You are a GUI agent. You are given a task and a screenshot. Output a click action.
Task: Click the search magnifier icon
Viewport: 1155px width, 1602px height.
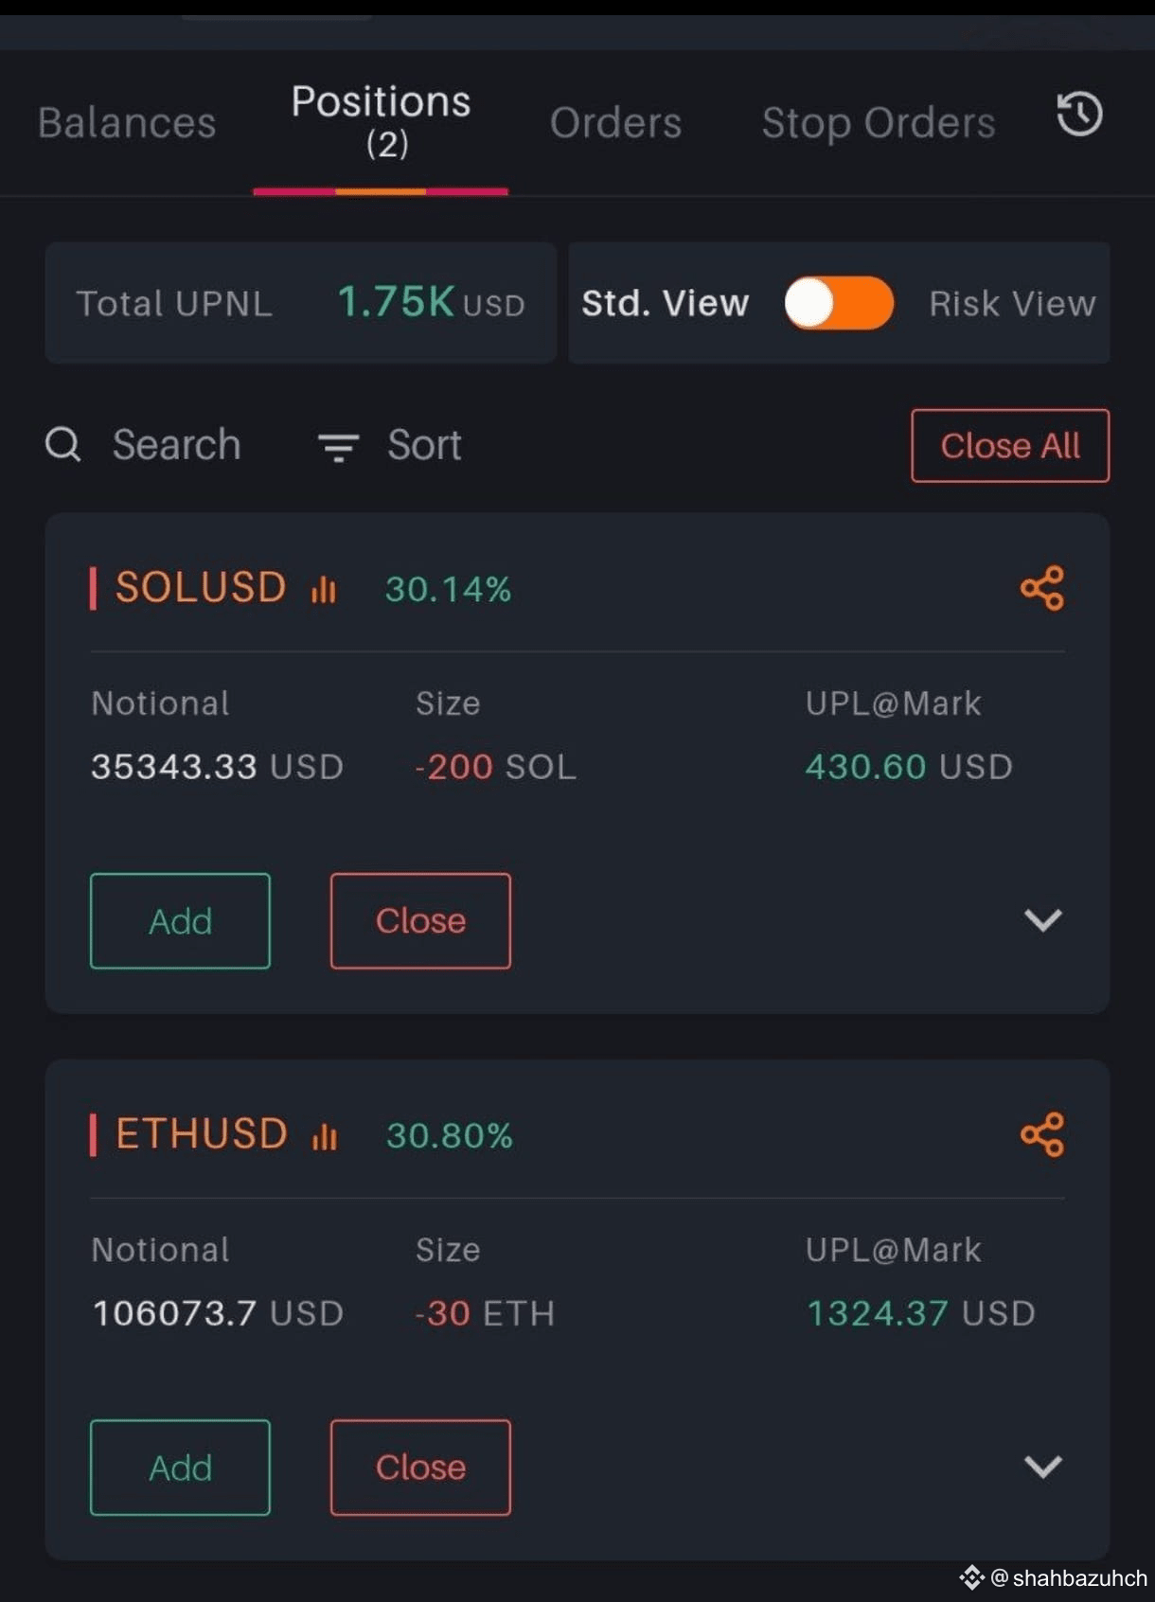point(63,443)
